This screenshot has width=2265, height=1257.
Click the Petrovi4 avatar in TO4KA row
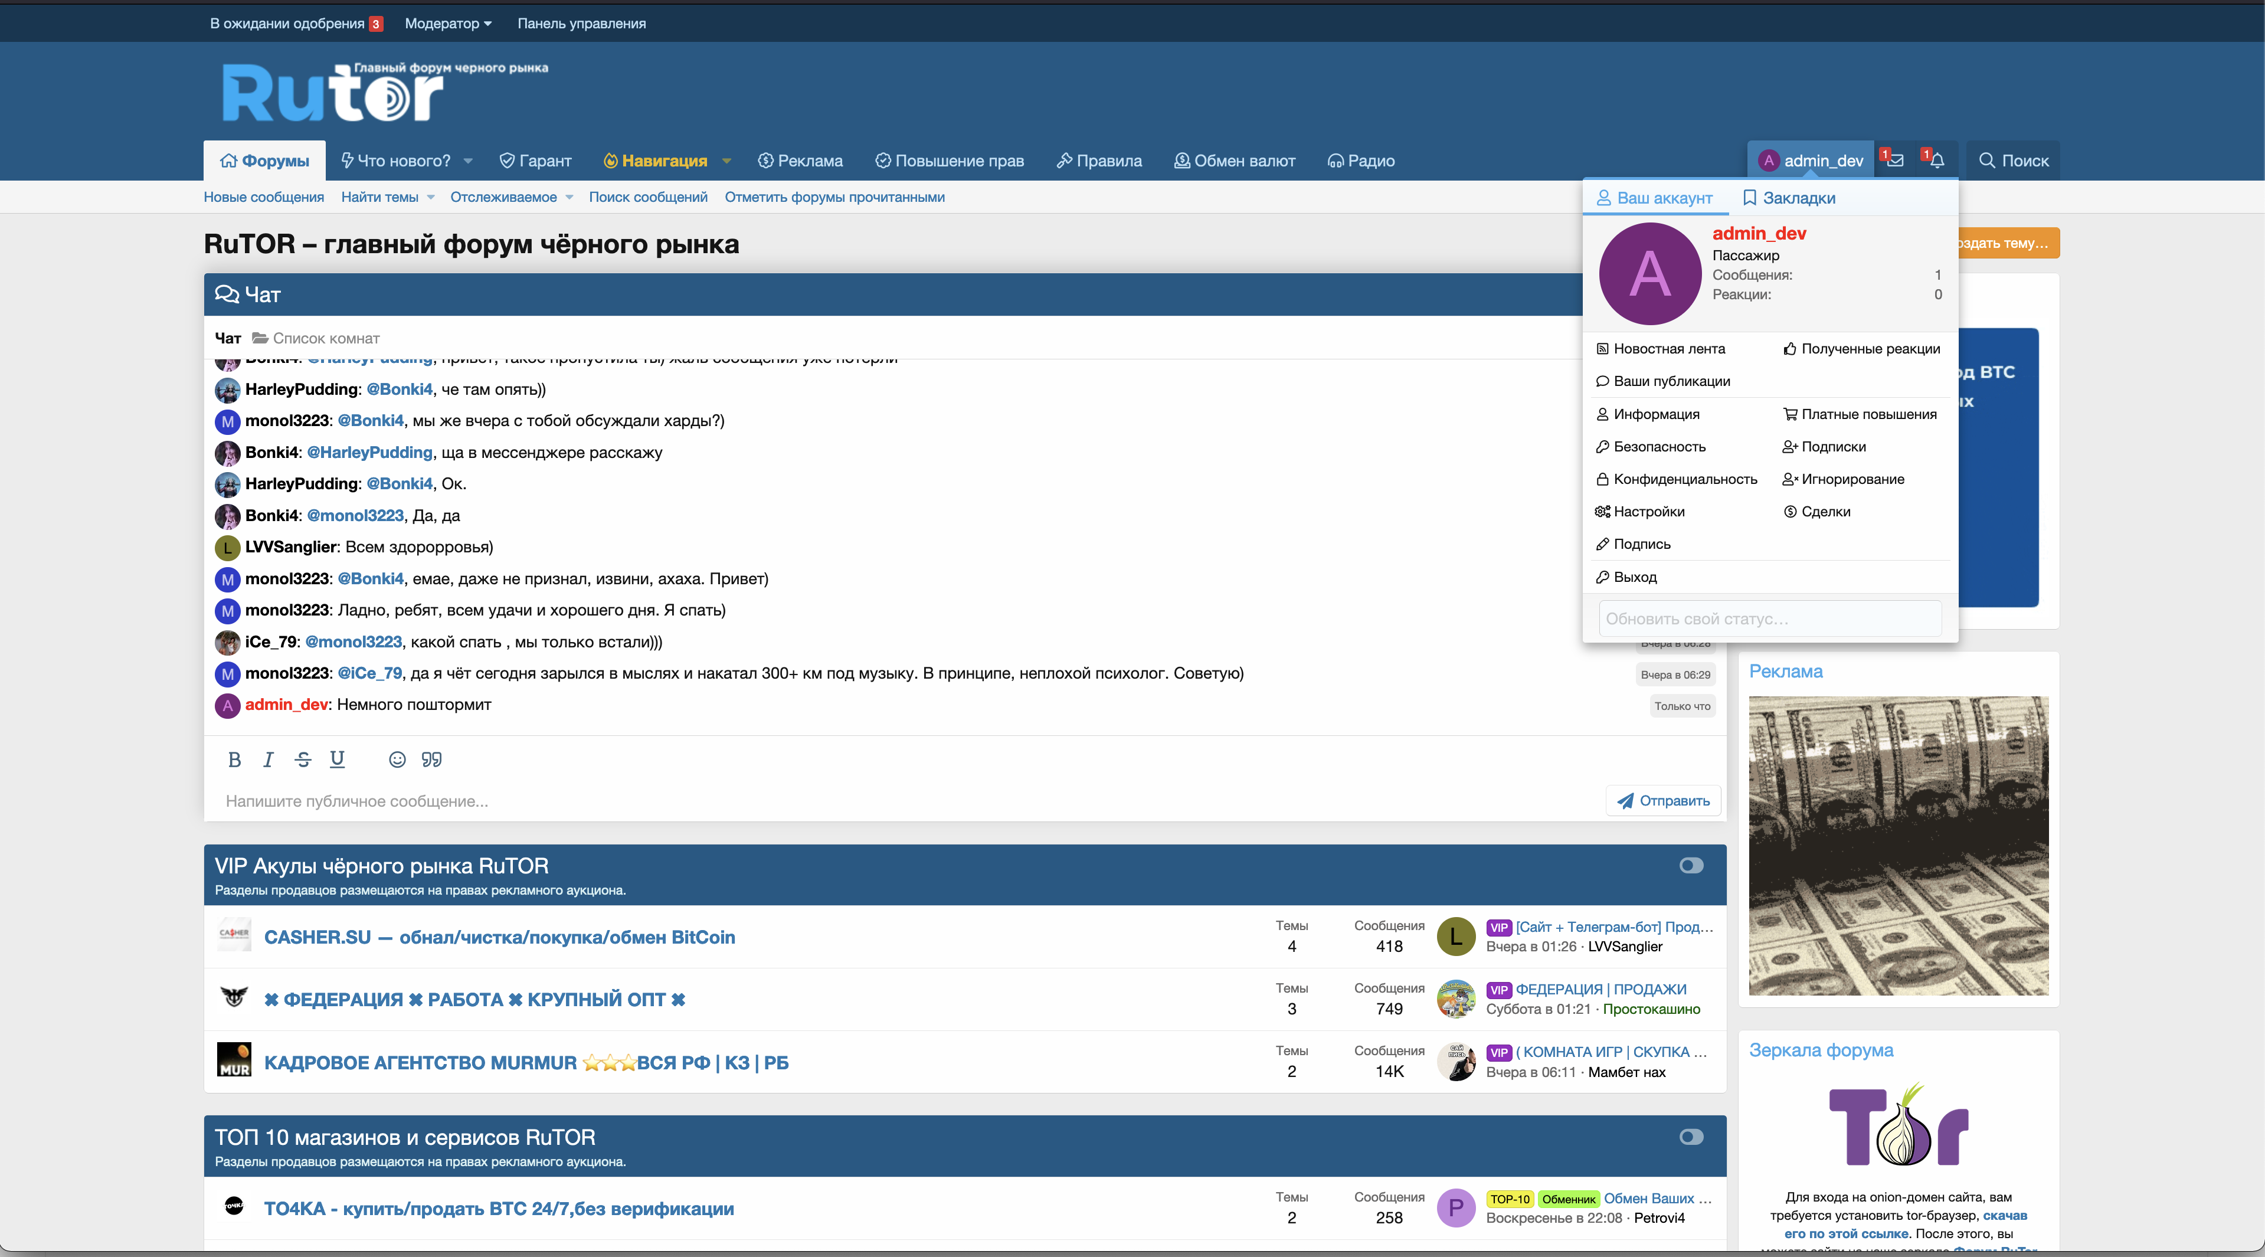1456,1208
